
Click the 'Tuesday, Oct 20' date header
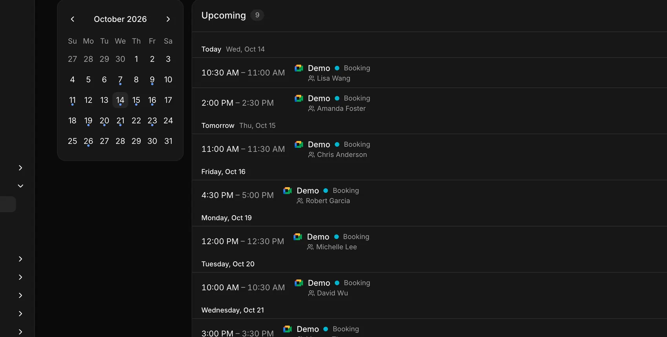[x=228, y=264]
